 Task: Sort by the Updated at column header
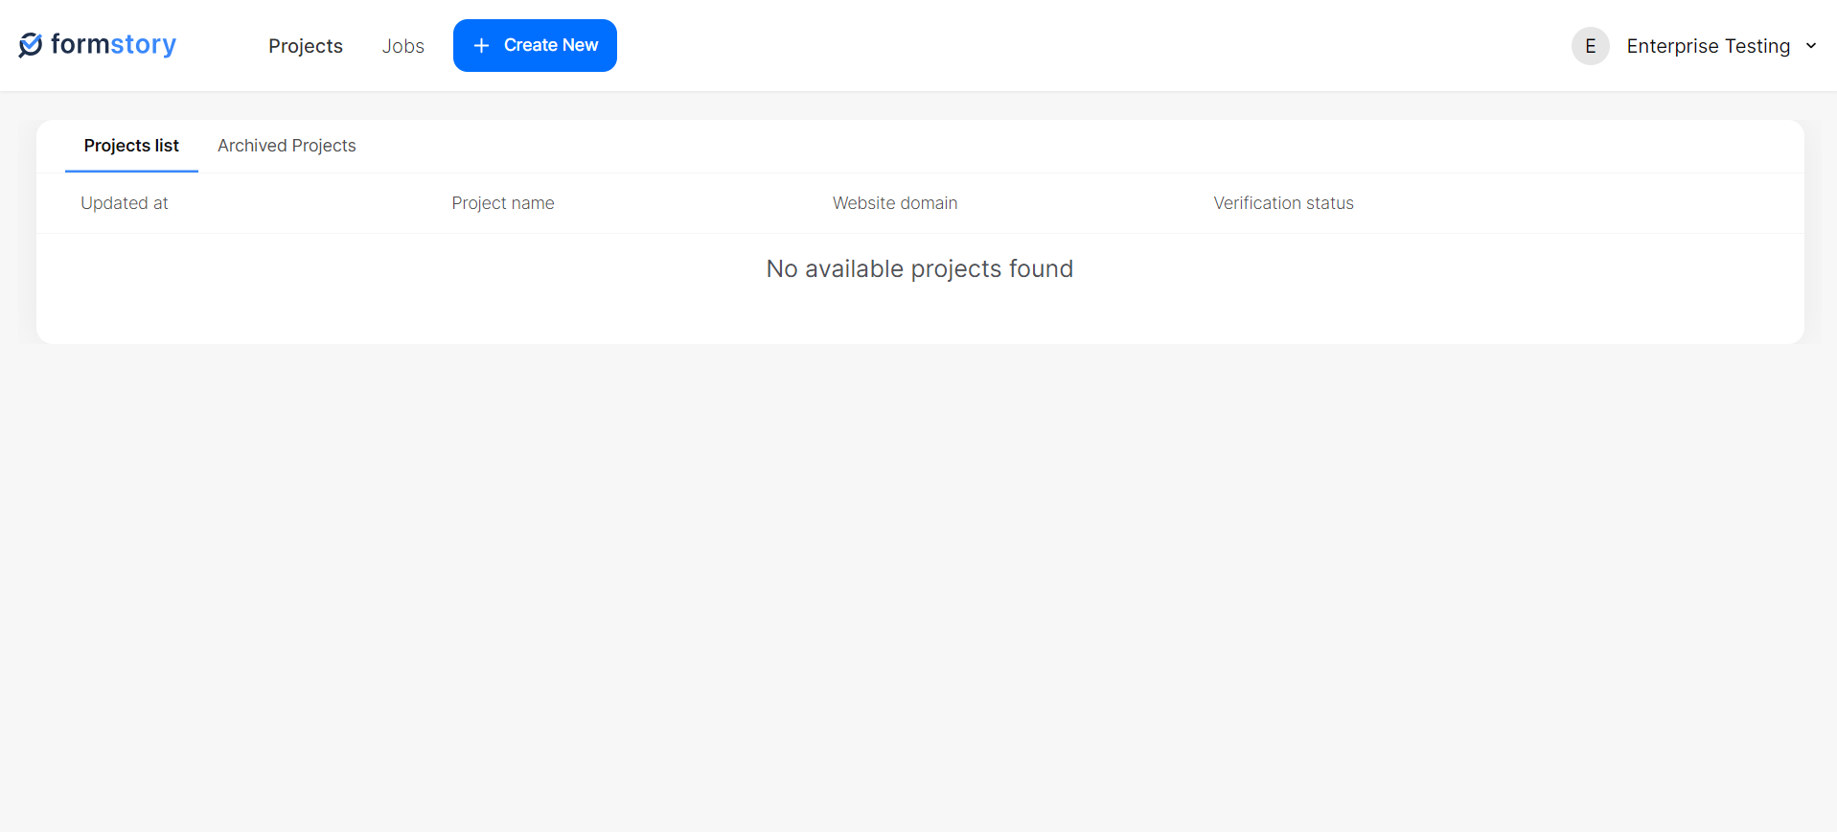click(x=125, y=203)
